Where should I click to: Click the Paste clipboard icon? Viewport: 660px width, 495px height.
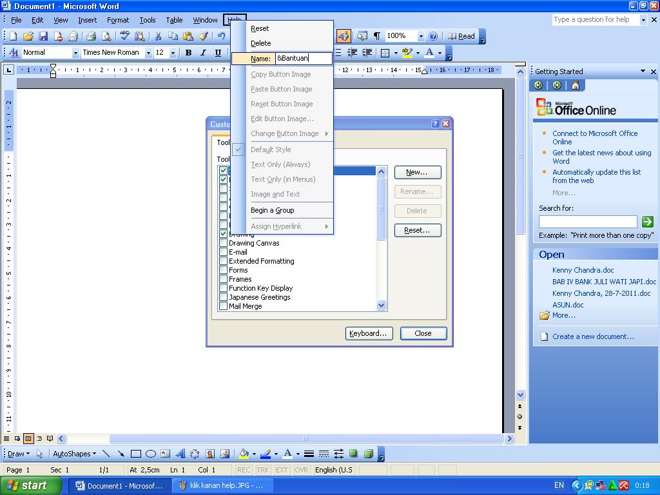pyautogui.click(x=188, y=36)
